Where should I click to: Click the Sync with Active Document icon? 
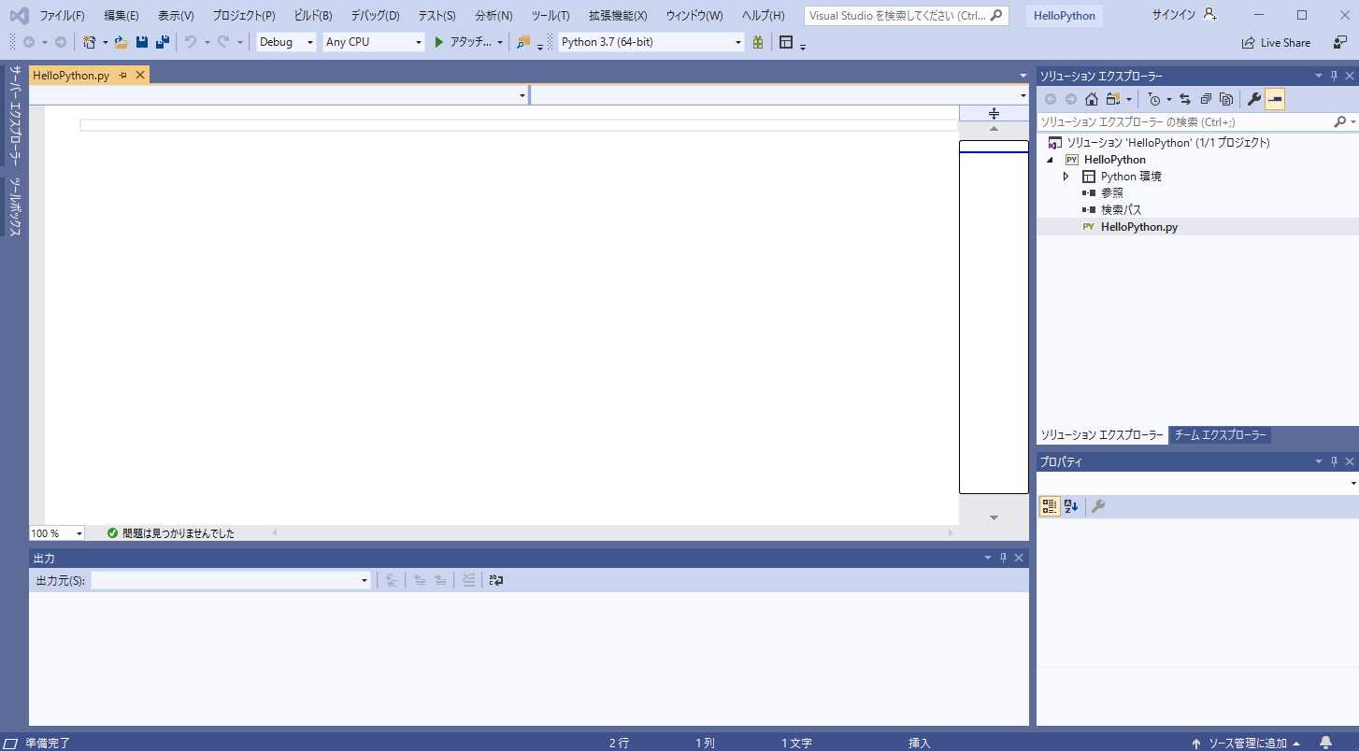(1185, 99)
